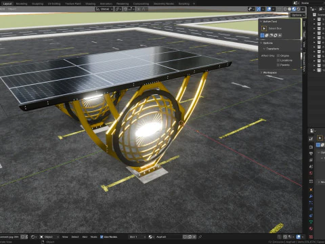Click the Select Box tool icon

pos(264,28)
